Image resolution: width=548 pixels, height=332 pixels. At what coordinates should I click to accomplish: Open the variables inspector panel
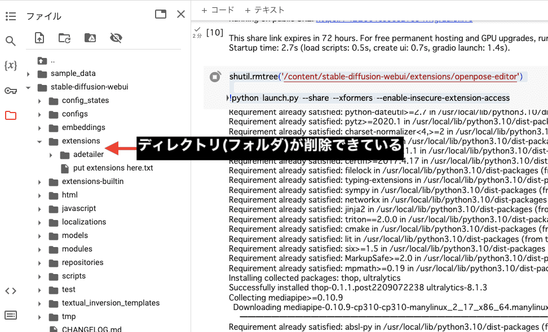(10, 66)
